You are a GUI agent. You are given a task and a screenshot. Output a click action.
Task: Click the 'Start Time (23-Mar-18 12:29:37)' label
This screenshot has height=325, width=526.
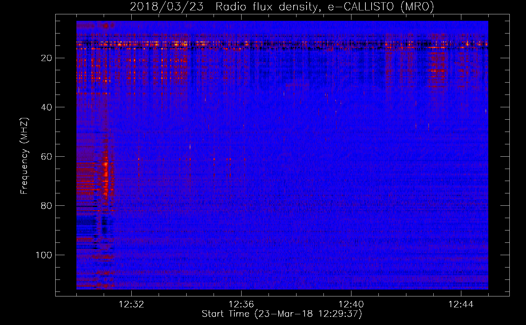pyautogui.click(x=282, y=314)
